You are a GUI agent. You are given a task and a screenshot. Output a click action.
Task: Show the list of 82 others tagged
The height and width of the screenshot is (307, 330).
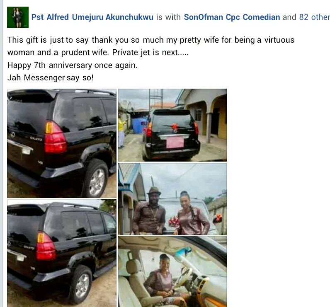pyautogui.click(x=314, y=17)
